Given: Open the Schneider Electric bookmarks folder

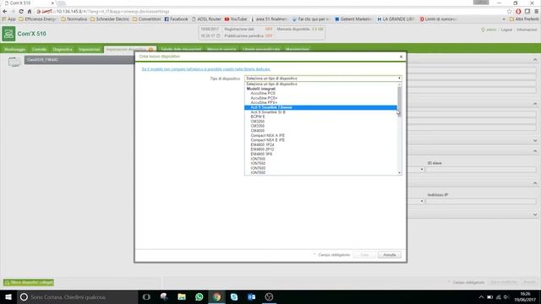Looking at the screenshot, I should 110,19.
